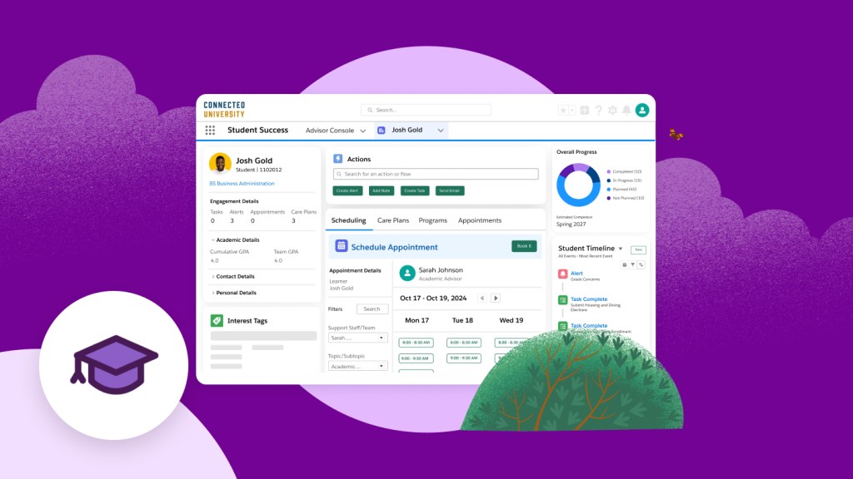Select Tuesday 8:00 - 8:30 AM slot
Screen dimensions: 853x479
[463, 343]
